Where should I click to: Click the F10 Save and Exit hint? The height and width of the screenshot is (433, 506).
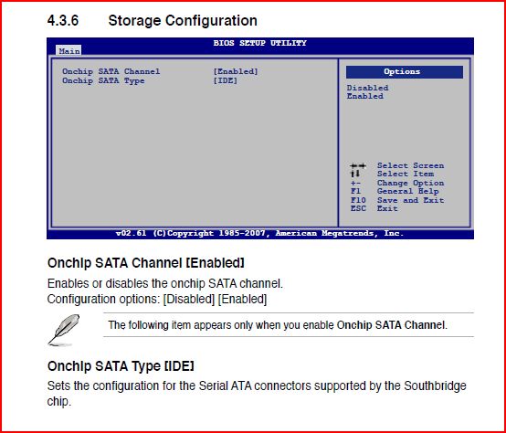397,200
